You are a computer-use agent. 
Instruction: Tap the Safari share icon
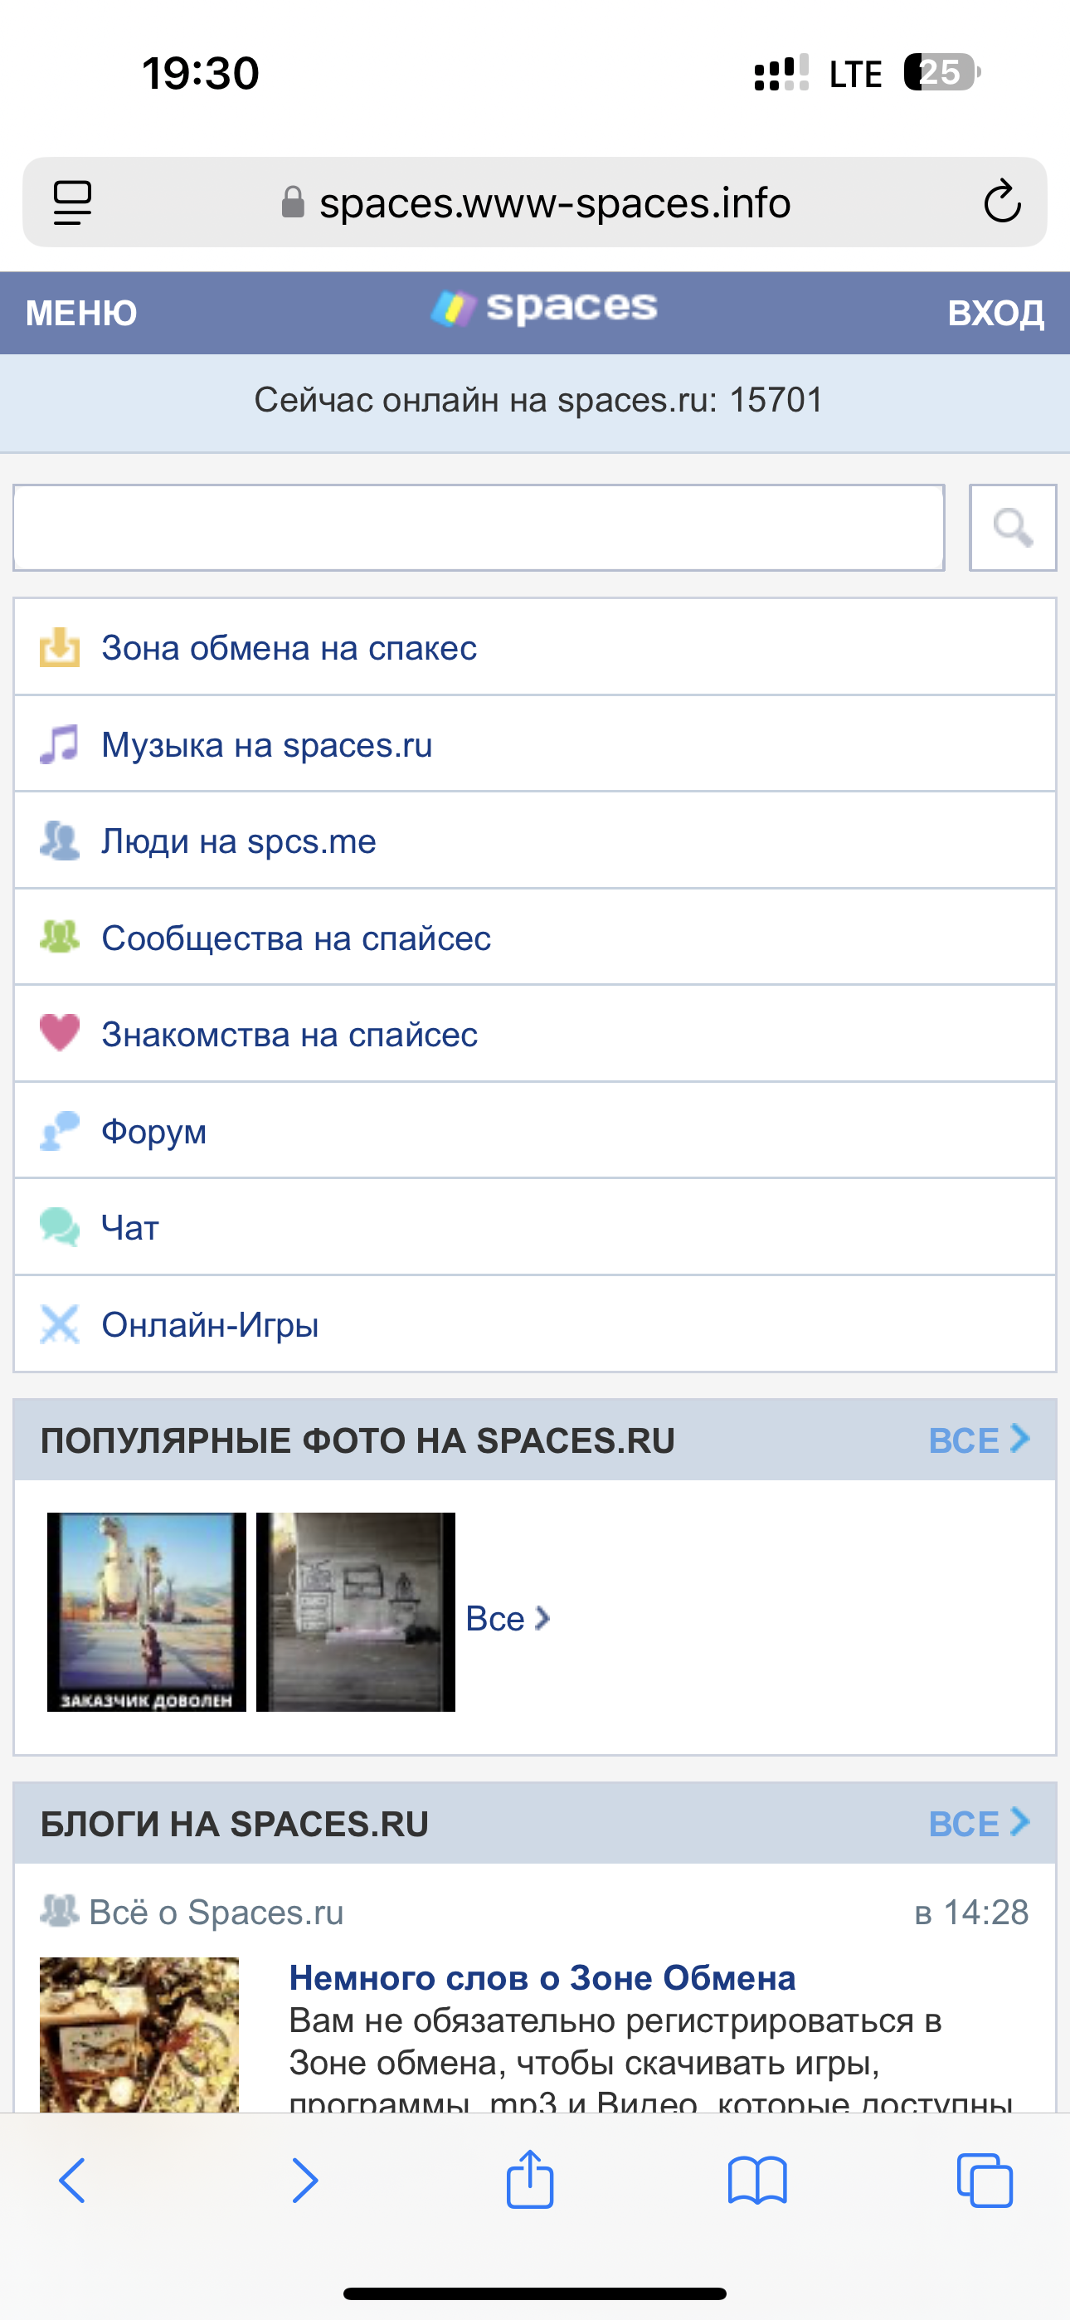(x=529, y=2180)
